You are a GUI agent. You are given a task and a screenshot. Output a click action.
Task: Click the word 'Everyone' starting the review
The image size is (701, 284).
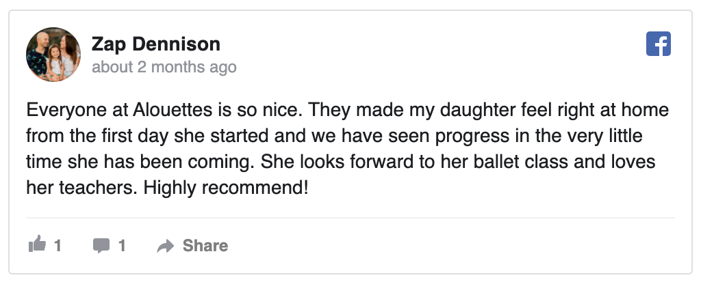[x=60, y=111]
